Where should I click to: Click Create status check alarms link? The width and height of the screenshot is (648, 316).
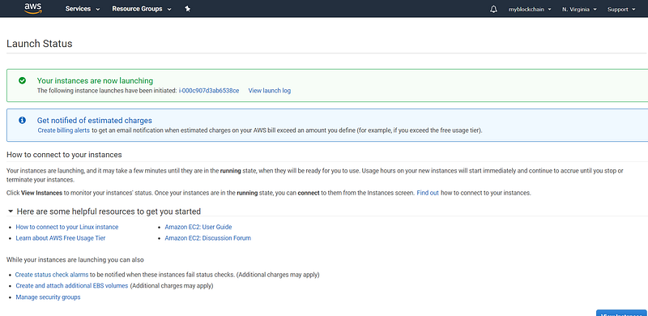52,275
